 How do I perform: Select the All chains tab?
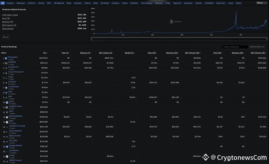(x=3, y=3)
